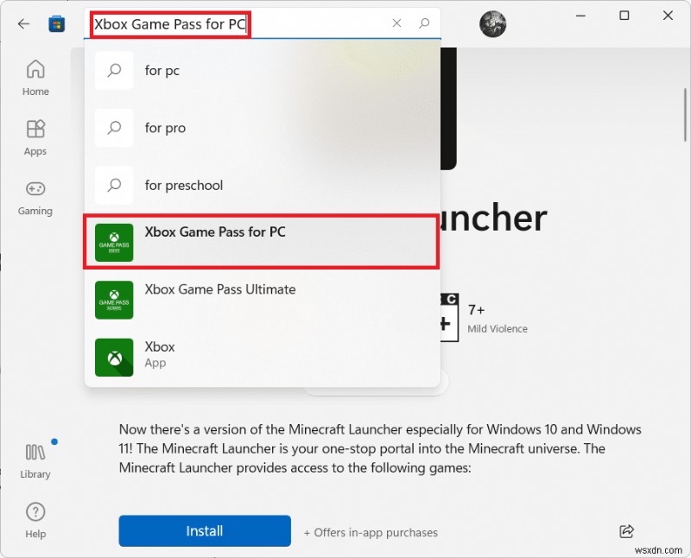The width and height of the screenshot is (691, 558).
Task: Close the Microsoft Store window
Action: [x=668, y=16]
